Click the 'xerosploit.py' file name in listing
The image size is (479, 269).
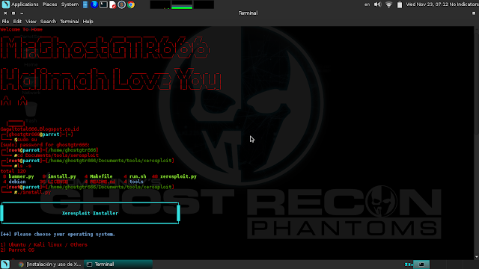pos(178,176)
